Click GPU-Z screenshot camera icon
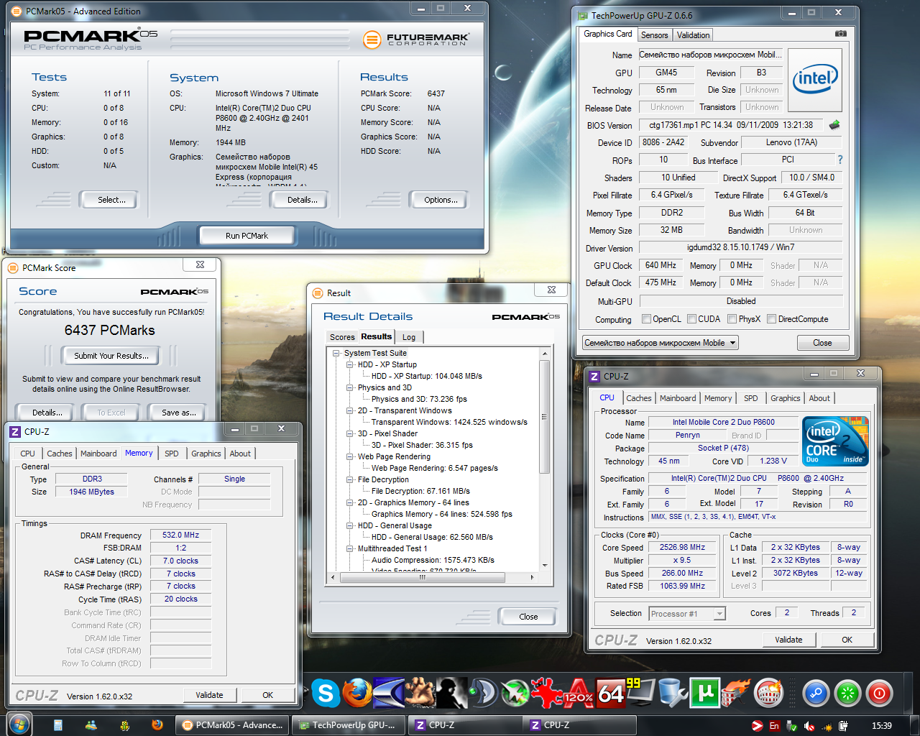The width and height of the screenshot is (920, 736). 840,34
